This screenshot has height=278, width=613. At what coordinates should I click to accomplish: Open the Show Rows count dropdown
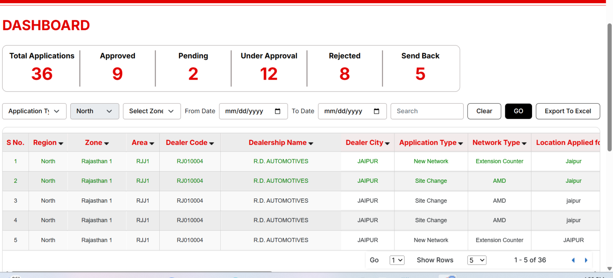[477, 260]
